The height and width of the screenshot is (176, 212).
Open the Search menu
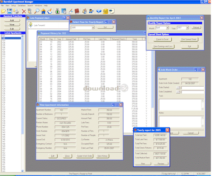pos(30,6)
